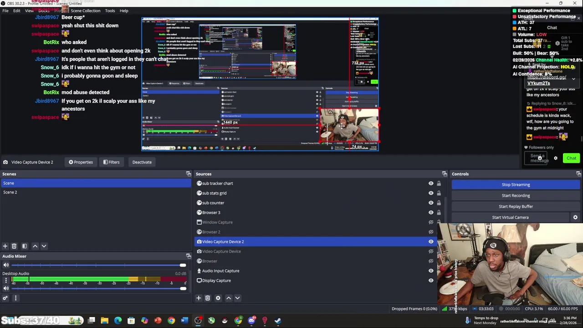Viewport: 583px width, 328px height.
Task: Hide the sub stats grid source
Action: (x=431, y=193)
